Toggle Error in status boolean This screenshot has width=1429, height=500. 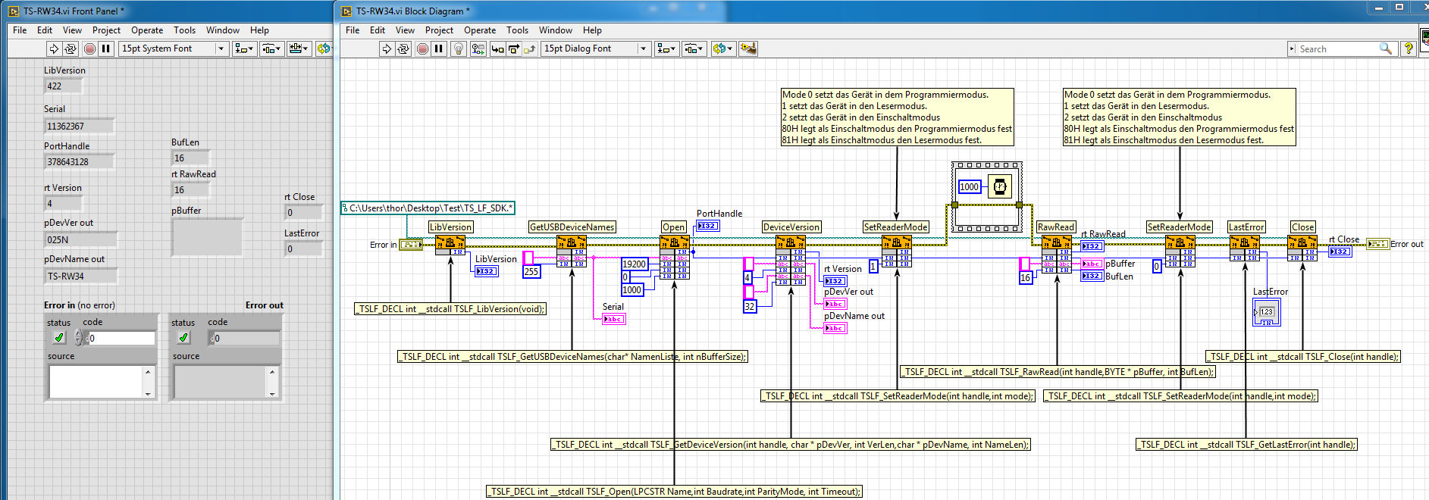click(59, 338)
